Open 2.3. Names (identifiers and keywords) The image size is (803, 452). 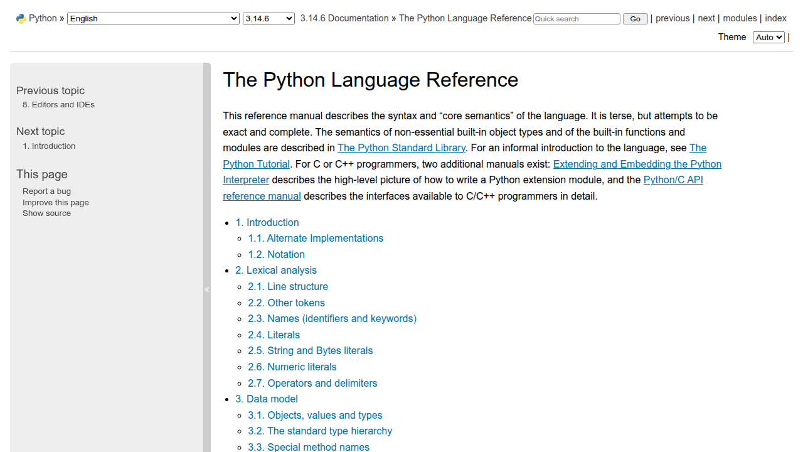pos(332,319)
